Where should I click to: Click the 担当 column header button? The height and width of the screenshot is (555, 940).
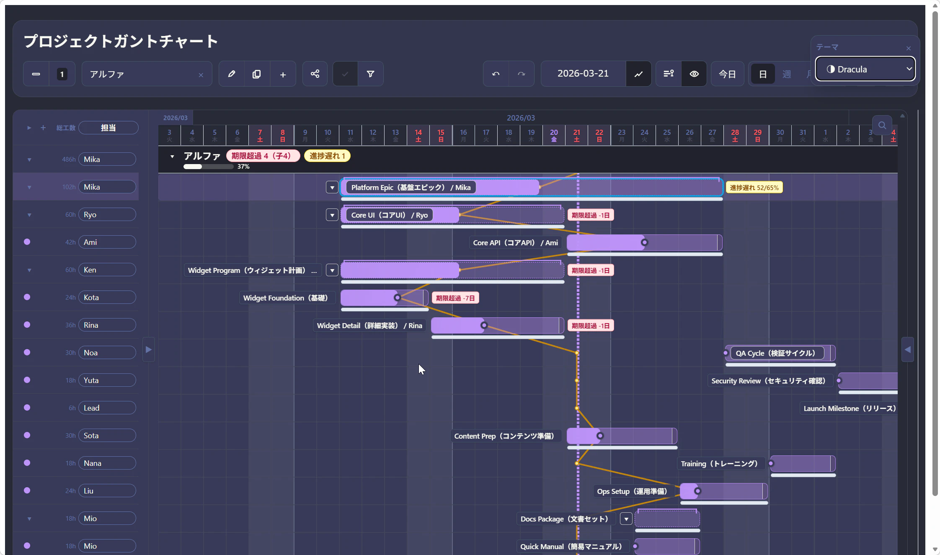(108, 128)
